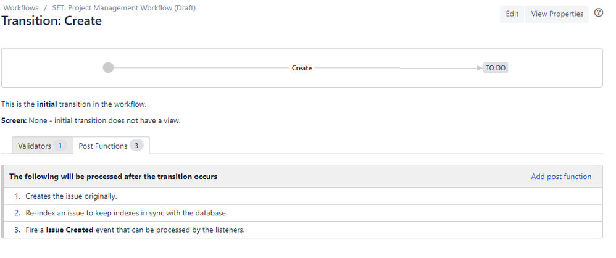Select the Post Functions tab
The image size is (616, 258).
pos(111,146)
